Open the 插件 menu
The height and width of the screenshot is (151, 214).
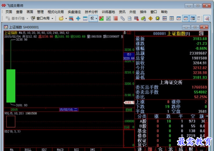point(143,12)
